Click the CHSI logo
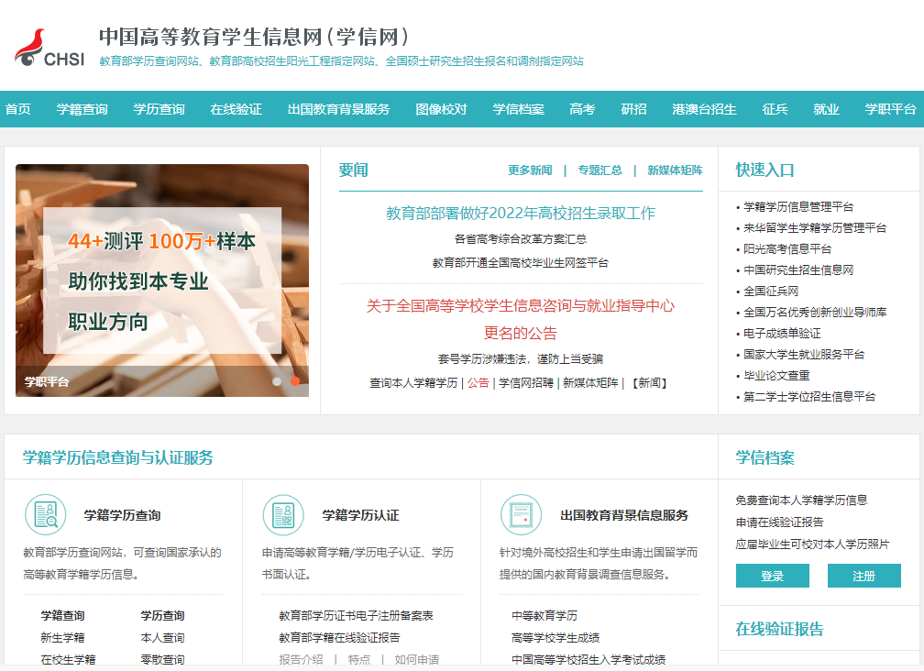 [49, 49]
